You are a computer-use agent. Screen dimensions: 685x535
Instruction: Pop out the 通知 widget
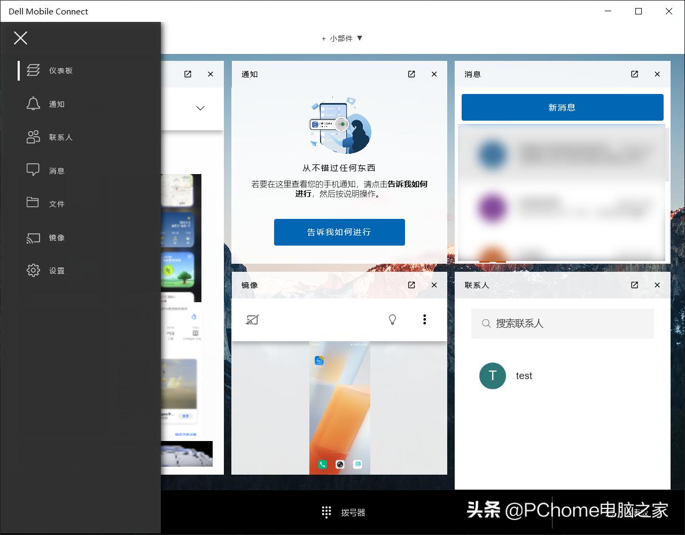pos(411,74)
